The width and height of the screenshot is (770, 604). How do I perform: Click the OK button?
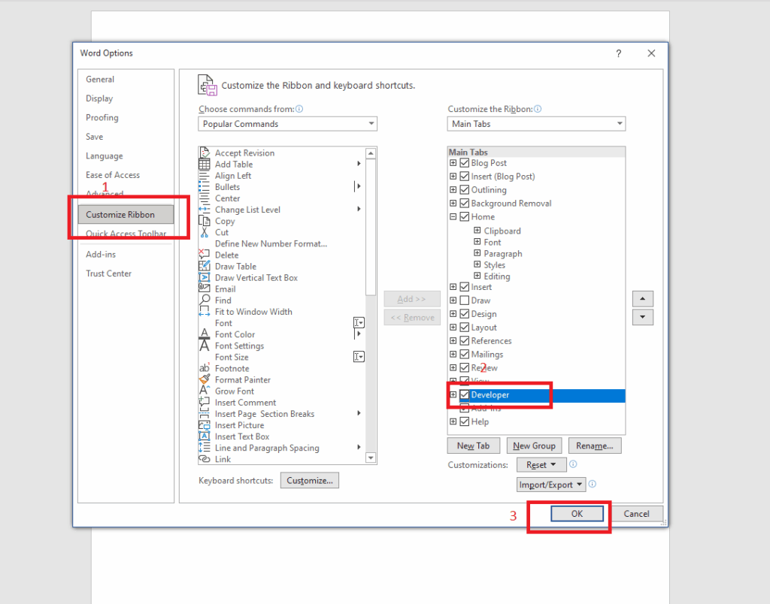click(x=577, y=514)
